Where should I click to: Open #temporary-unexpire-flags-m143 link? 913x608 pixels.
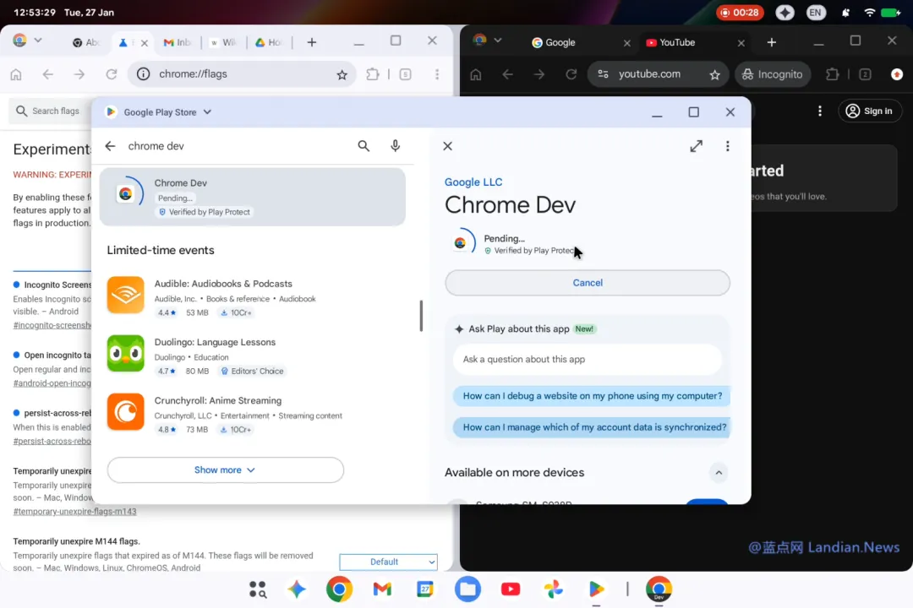click(x=74, y=512)
